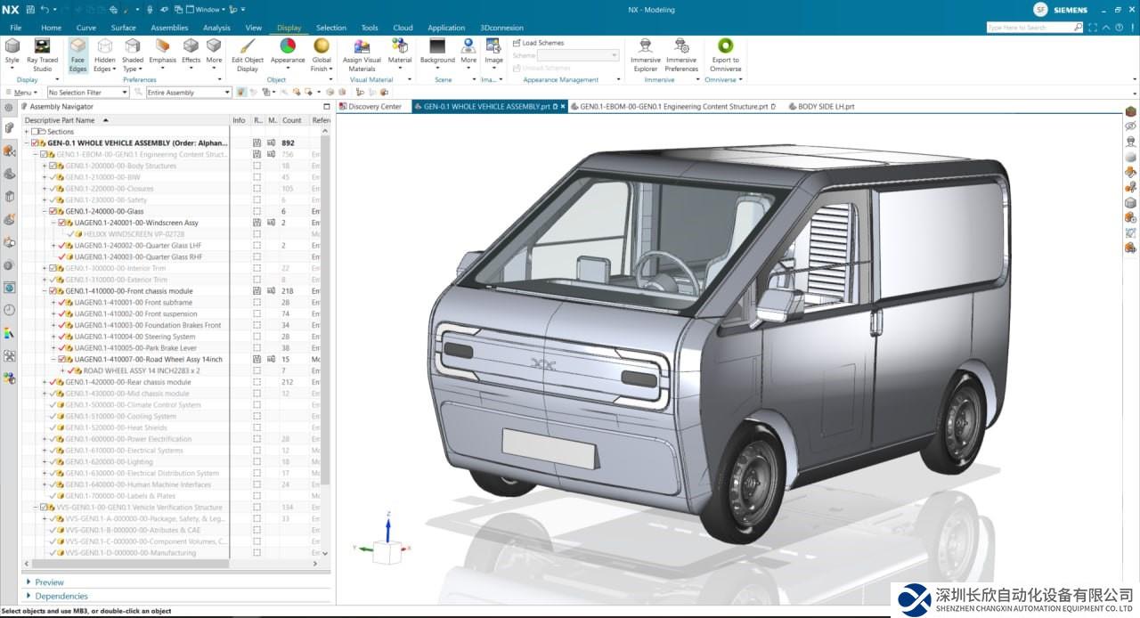Click Export to Omniverse
This screenshot has height=618, width=1140.
pos(725,54)
